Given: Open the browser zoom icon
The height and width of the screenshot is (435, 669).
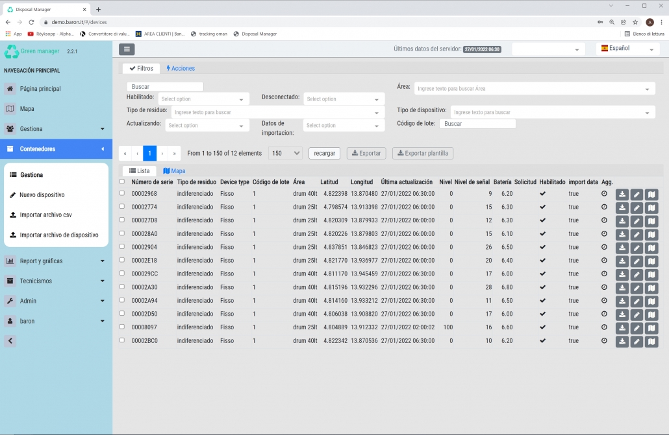Looking at the screenshot, I should [612, 22].
